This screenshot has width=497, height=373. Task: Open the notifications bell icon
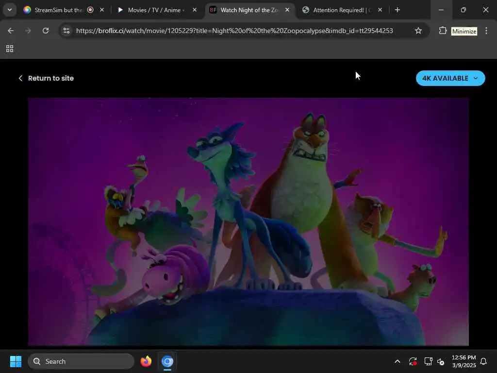click(483, 361)
